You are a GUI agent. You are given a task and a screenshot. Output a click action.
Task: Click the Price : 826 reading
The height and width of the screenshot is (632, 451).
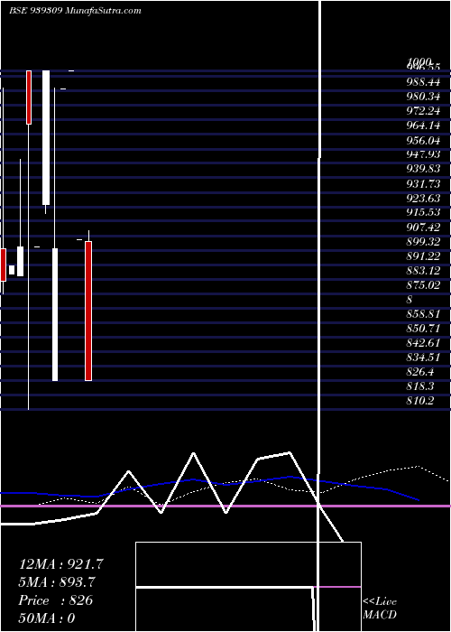tap(56, 600)
